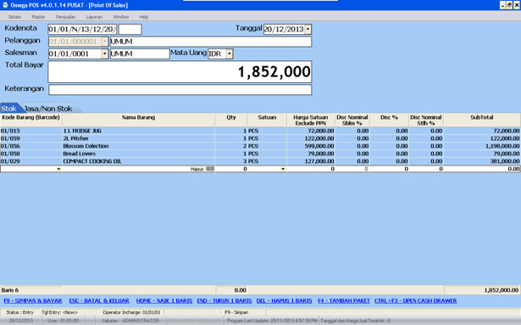
Task: Click the Nama Barang column header
Action: (x=138, y=120)
